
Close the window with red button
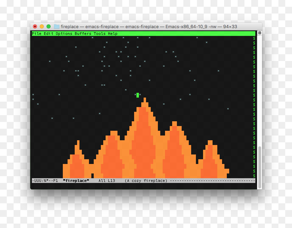[x=35, y=26]
